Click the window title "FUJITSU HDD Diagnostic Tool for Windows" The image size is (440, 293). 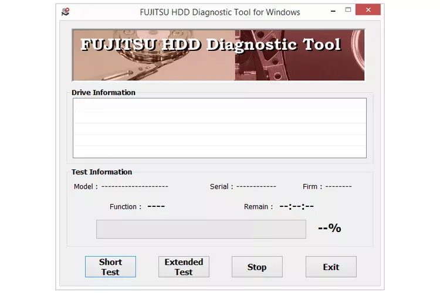[220, 12]
